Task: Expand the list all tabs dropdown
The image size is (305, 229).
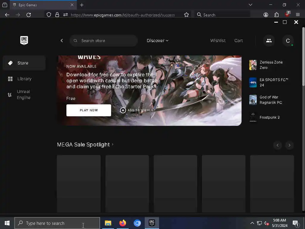Action: coord(250,5)
